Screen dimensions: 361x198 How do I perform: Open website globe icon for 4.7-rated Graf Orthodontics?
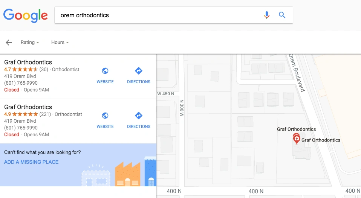click(105, 71)
